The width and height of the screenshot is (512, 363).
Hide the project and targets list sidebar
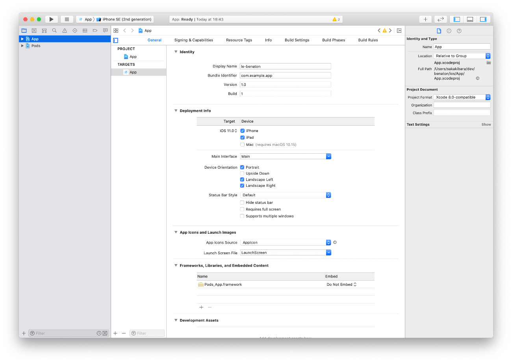115,40
